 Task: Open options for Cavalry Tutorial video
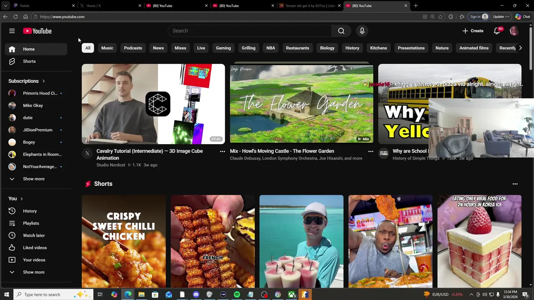coord(222,152)
